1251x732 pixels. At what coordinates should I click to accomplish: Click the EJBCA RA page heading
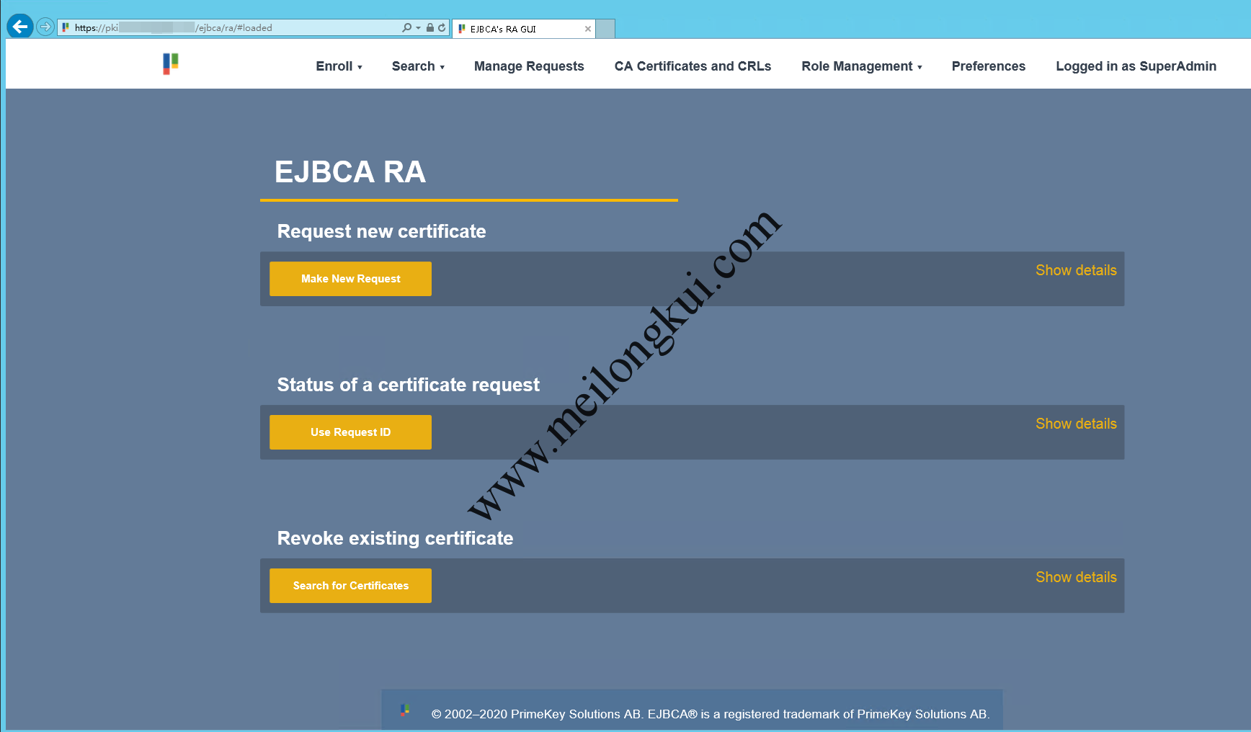tap(350, 172)
